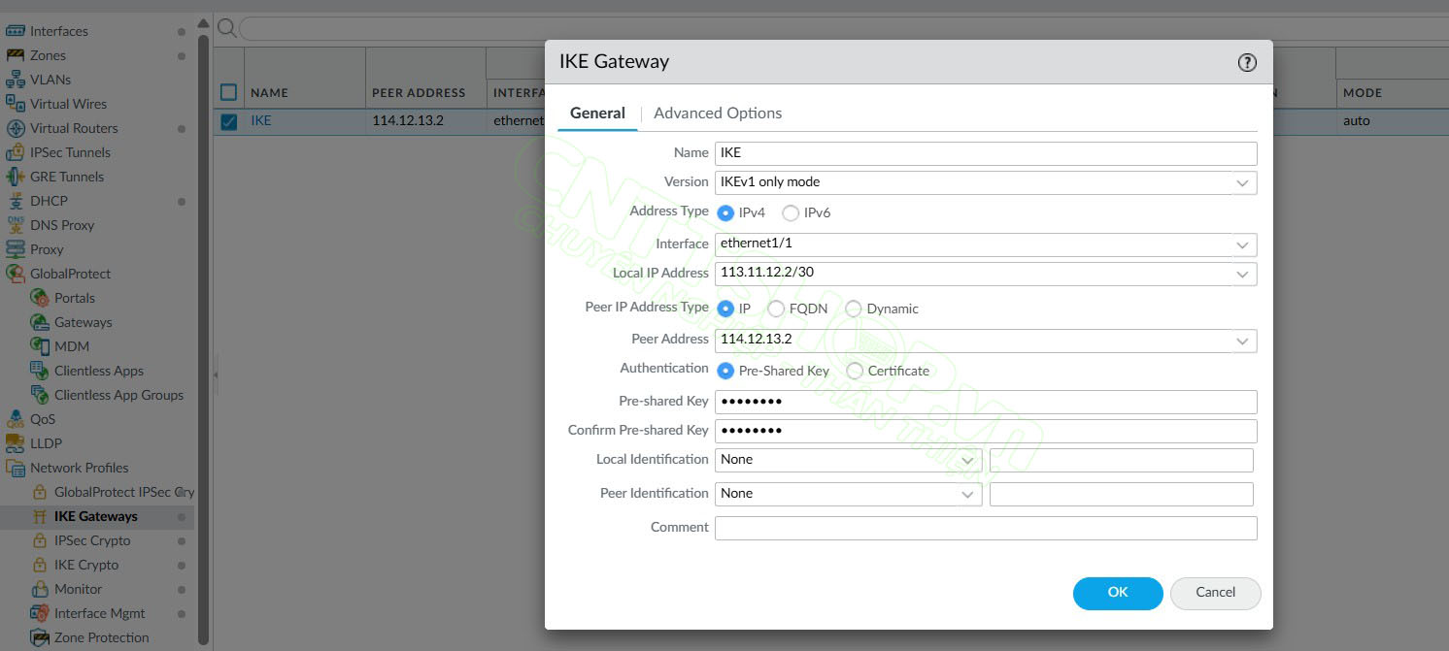Select Certificate authentication option
Viewport: 1449px width, 651px height.
(x=855, y=371)
